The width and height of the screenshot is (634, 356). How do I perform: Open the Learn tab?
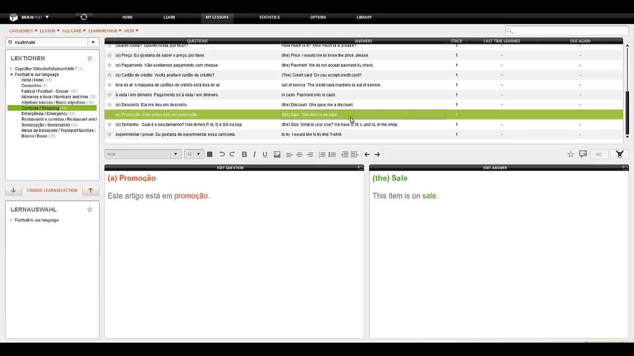point(169,17)
